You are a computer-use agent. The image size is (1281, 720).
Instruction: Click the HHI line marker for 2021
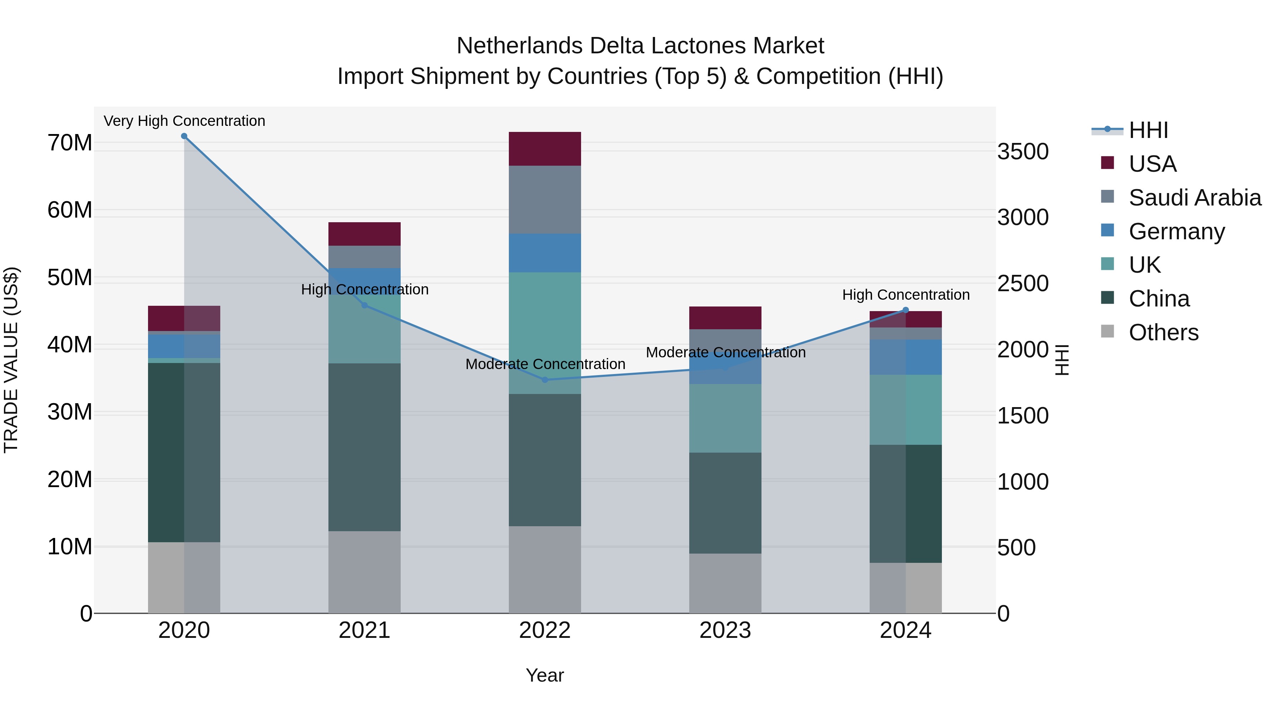click(364, 305)
